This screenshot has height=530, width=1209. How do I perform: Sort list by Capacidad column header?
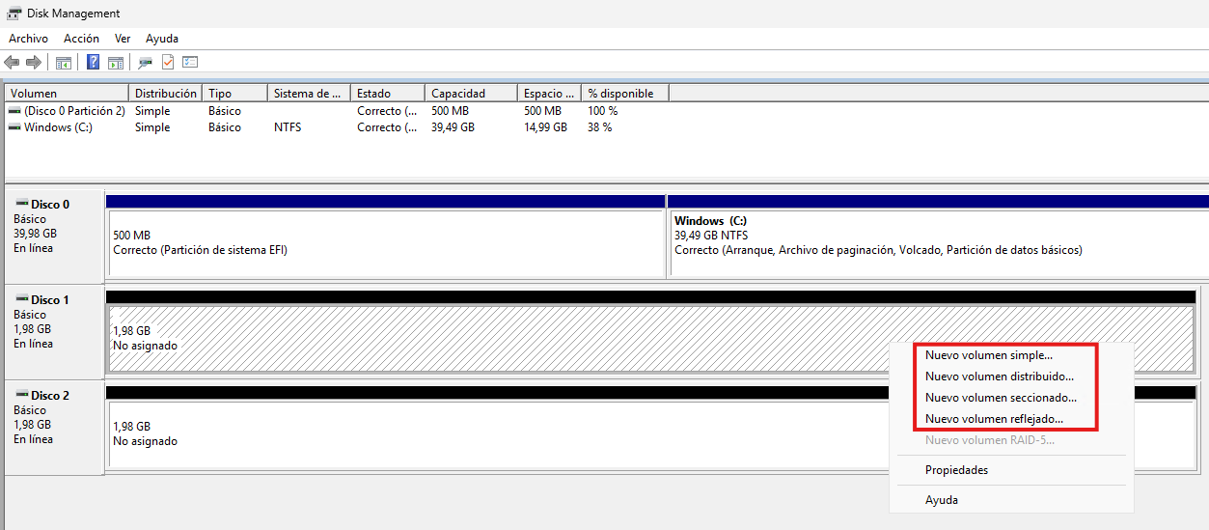coord(458,94)
